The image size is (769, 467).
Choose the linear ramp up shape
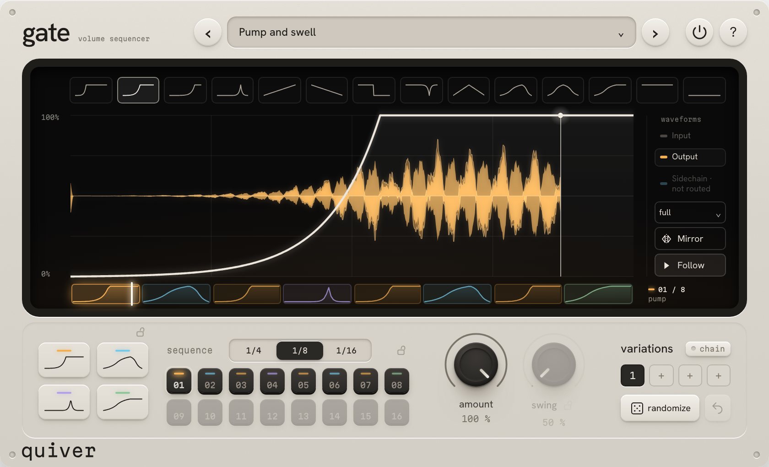coord(280,90)
